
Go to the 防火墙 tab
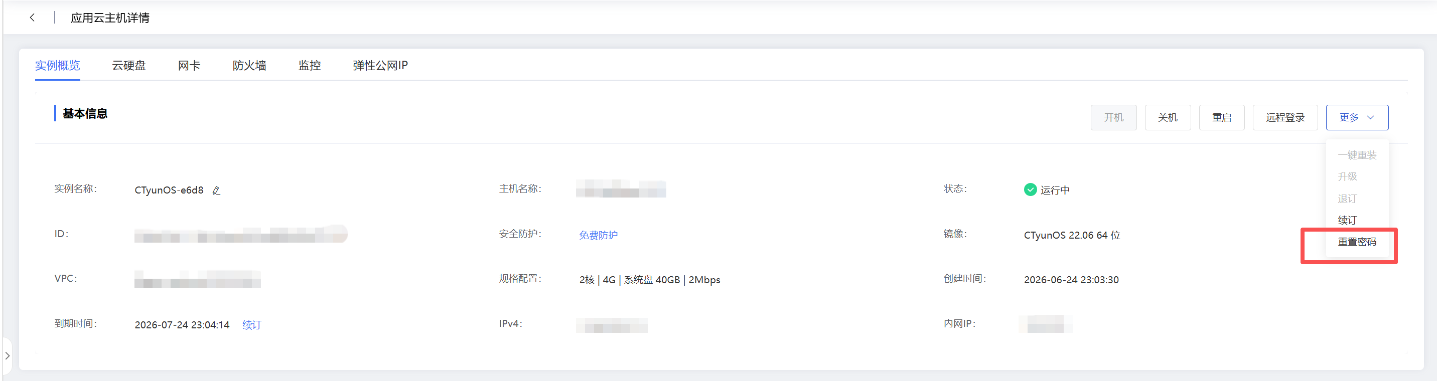point(249,66)
